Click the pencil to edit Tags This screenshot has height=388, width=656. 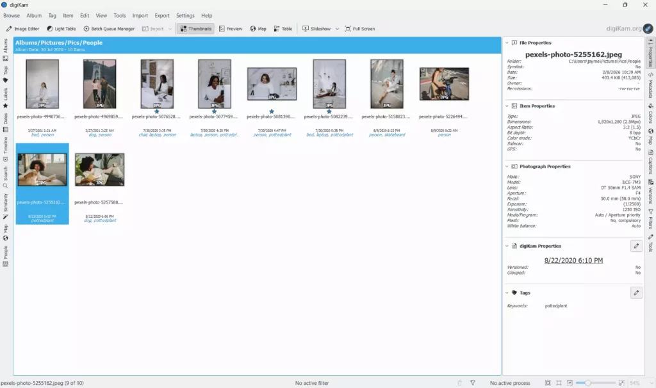[x=637, y=292]
